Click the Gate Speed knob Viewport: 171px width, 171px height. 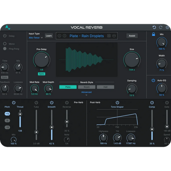click(167, 140)
